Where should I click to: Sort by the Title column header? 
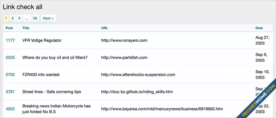tap(26, 28)
